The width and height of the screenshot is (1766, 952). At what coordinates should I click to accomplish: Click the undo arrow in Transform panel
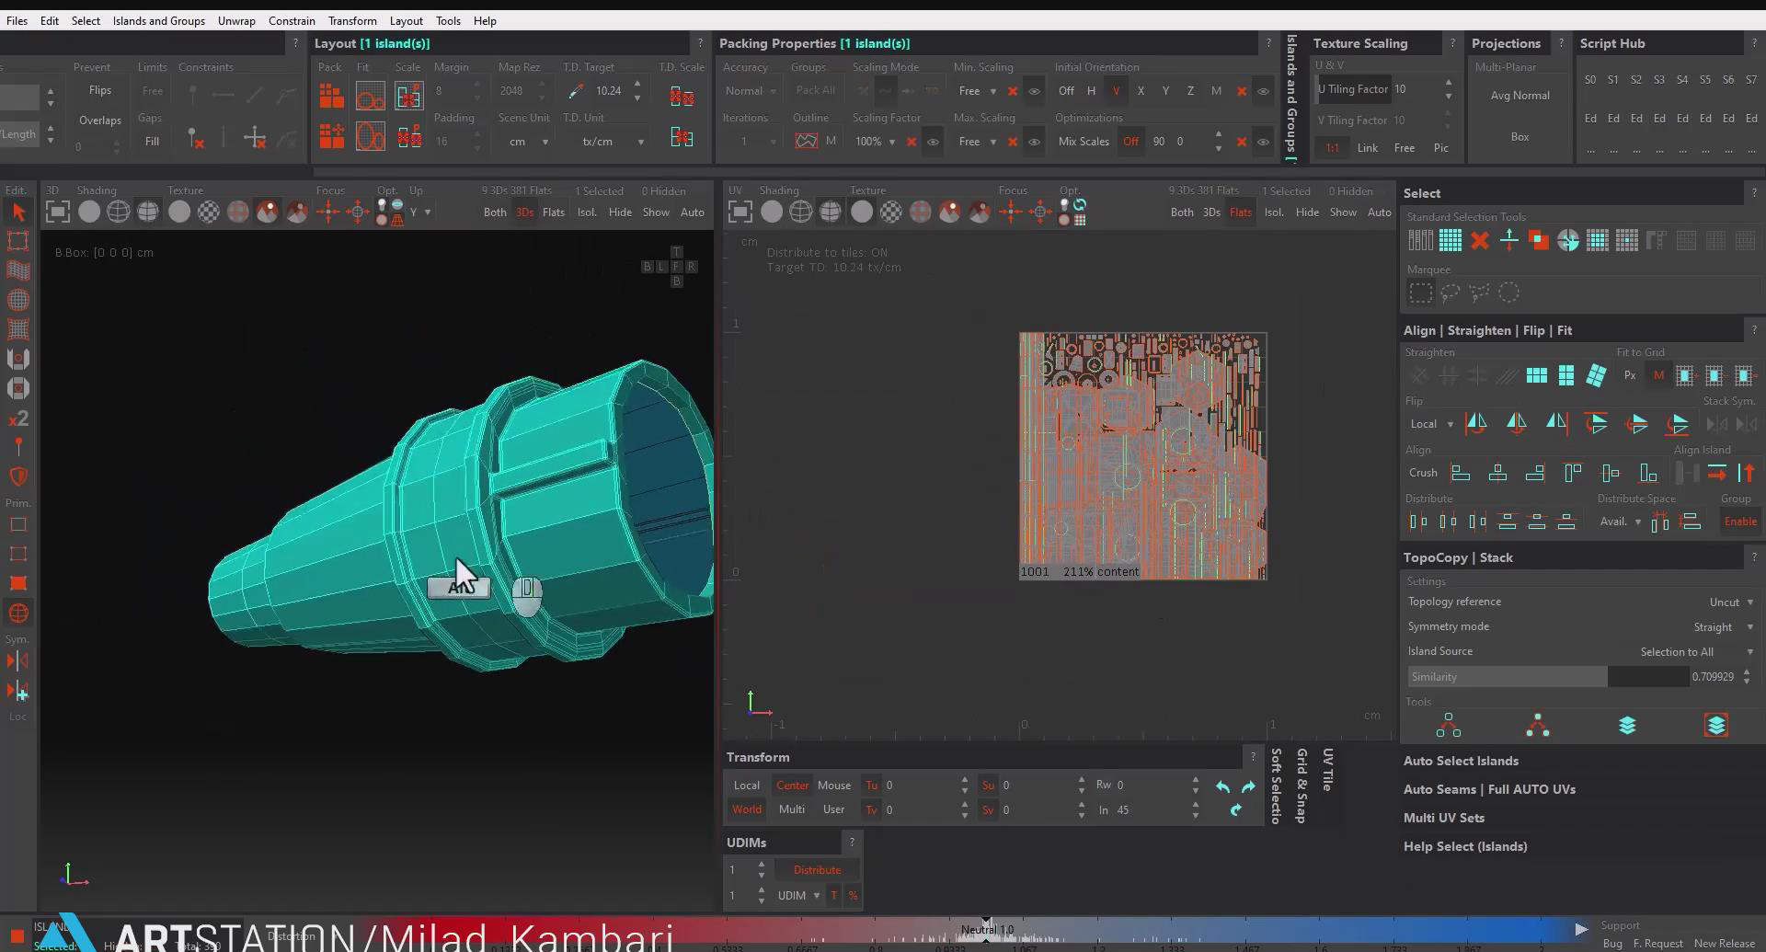1222,786
